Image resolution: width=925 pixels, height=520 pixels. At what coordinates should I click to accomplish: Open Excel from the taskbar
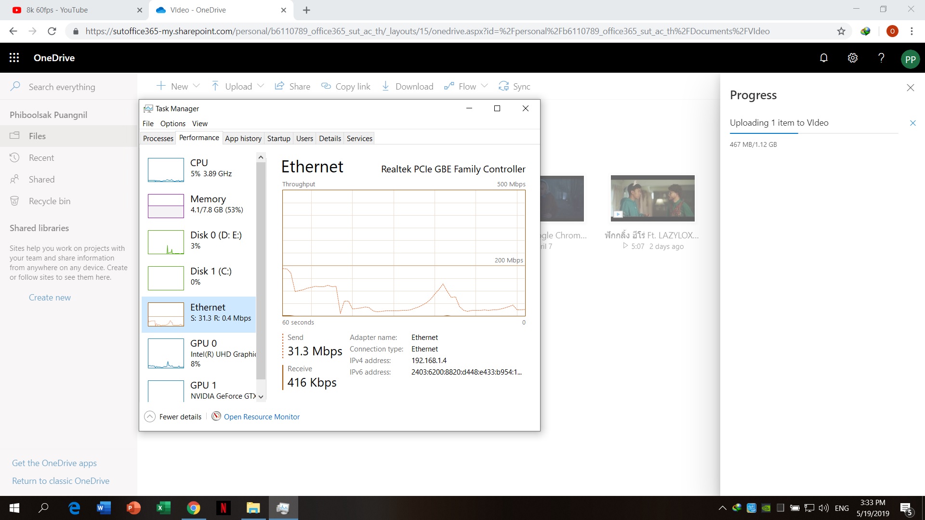[164, 508]
